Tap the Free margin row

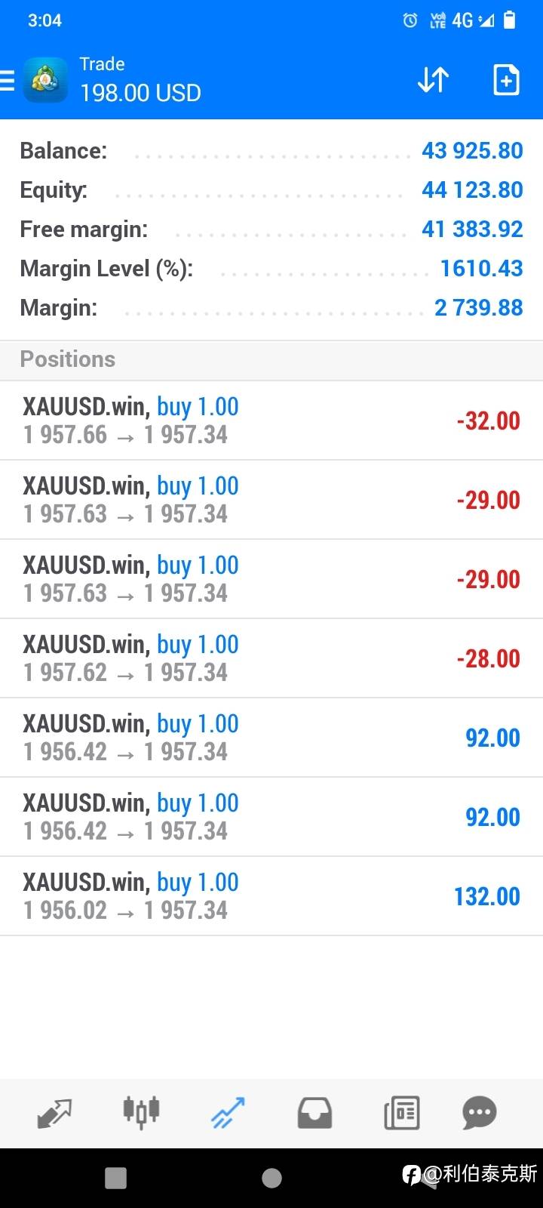click(271, 230)
